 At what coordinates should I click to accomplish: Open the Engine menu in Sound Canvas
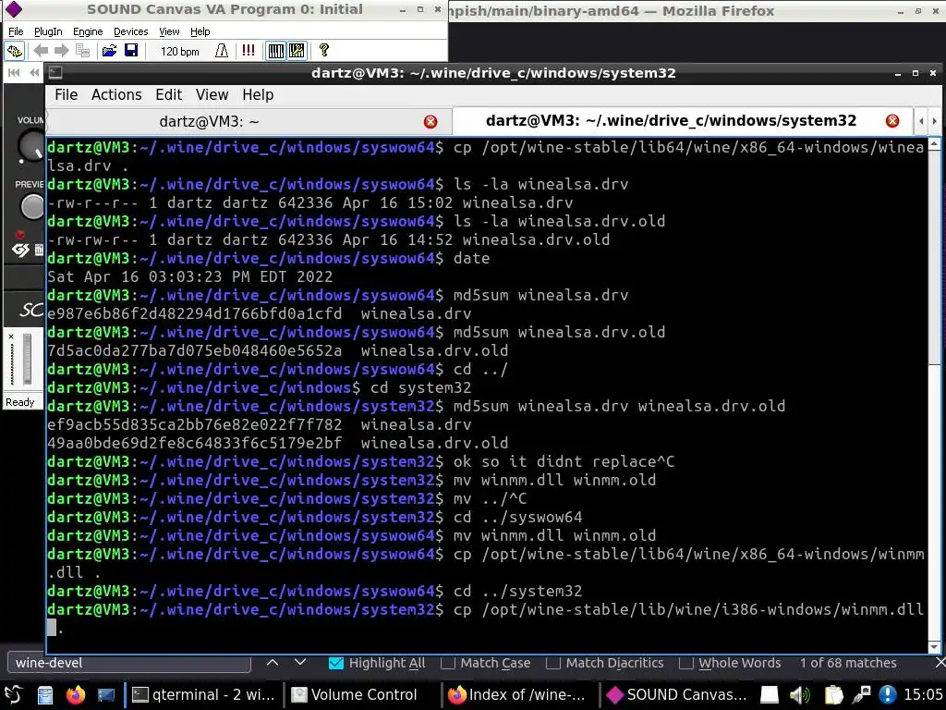pos(88,31)
